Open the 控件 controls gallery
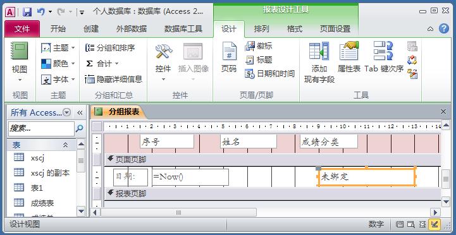456x235 pixels. [x=163, y=63]
